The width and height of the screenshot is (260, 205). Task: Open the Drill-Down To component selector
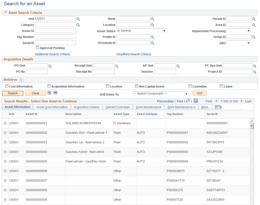(160, 93)
